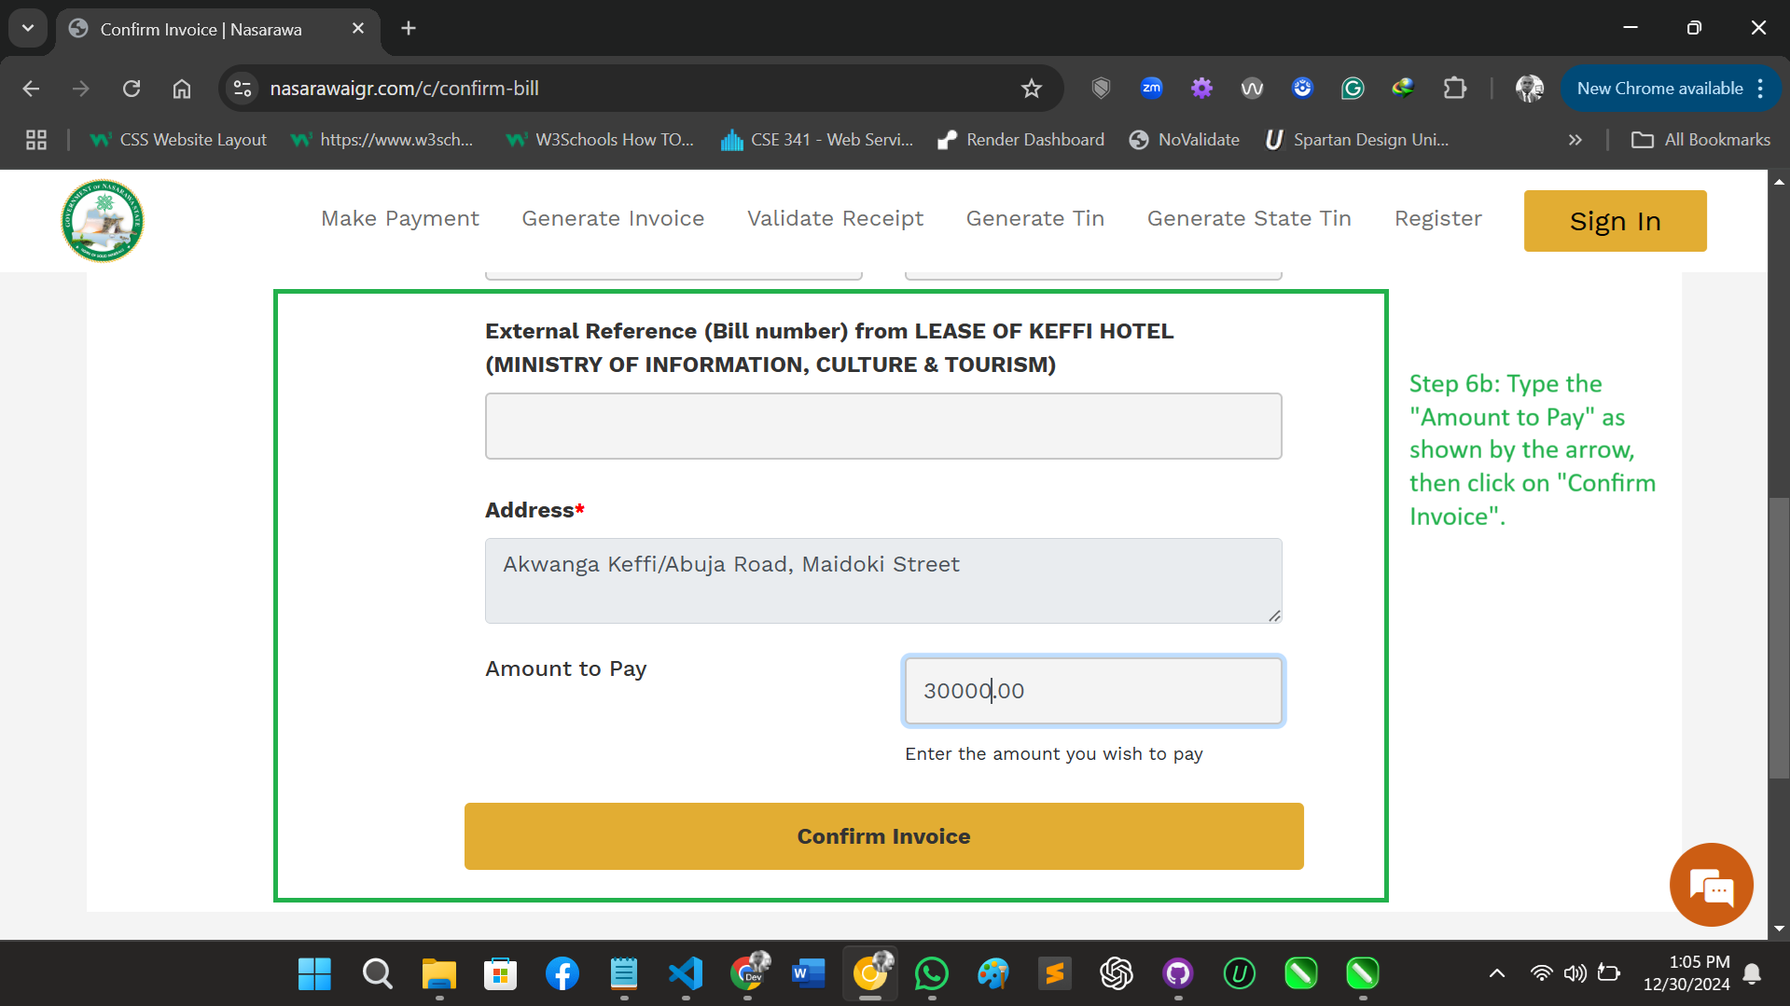Go to Register menu item

1437,218
